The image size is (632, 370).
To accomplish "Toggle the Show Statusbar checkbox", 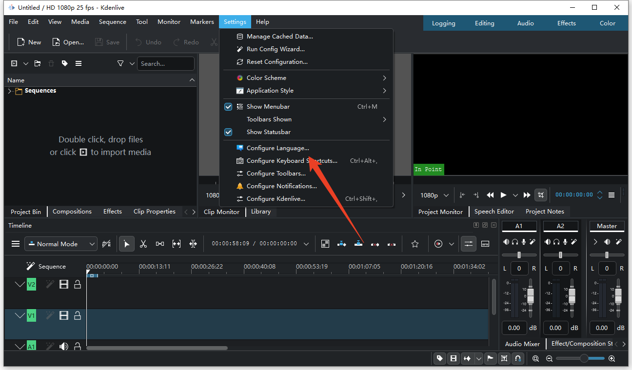I will point(228,132).
